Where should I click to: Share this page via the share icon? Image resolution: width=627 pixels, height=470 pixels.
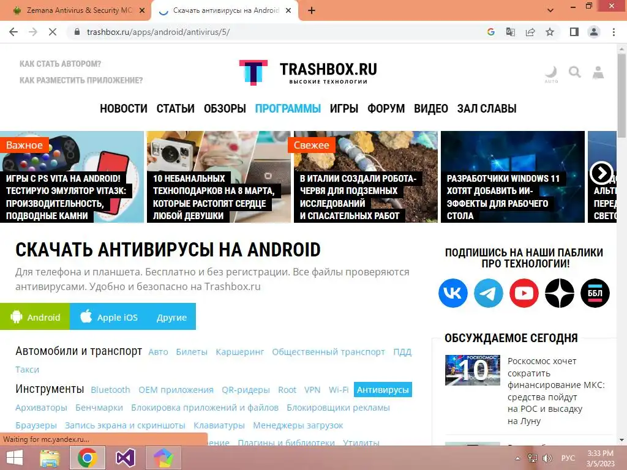530,32
